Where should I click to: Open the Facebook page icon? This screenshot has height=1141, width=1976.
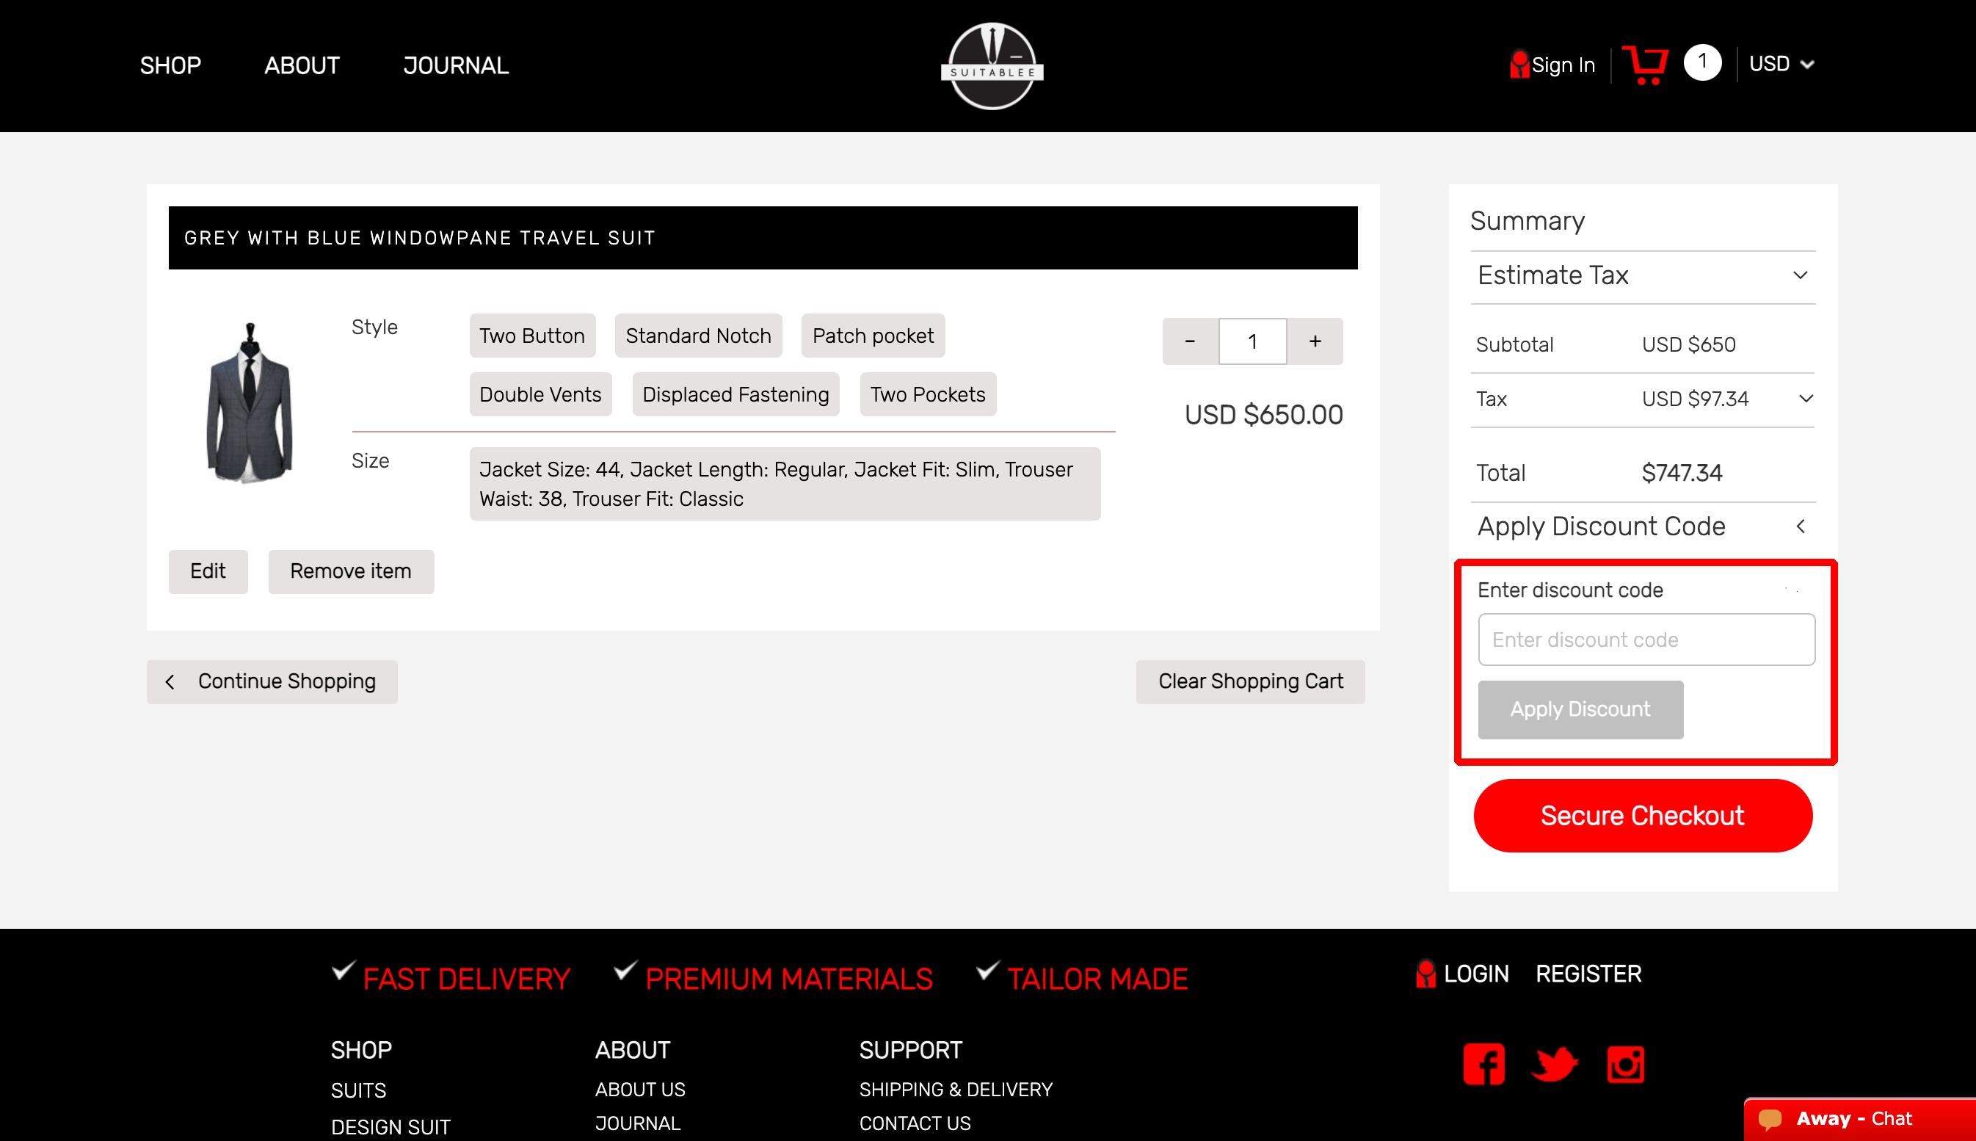(x=1483, y=1063)
